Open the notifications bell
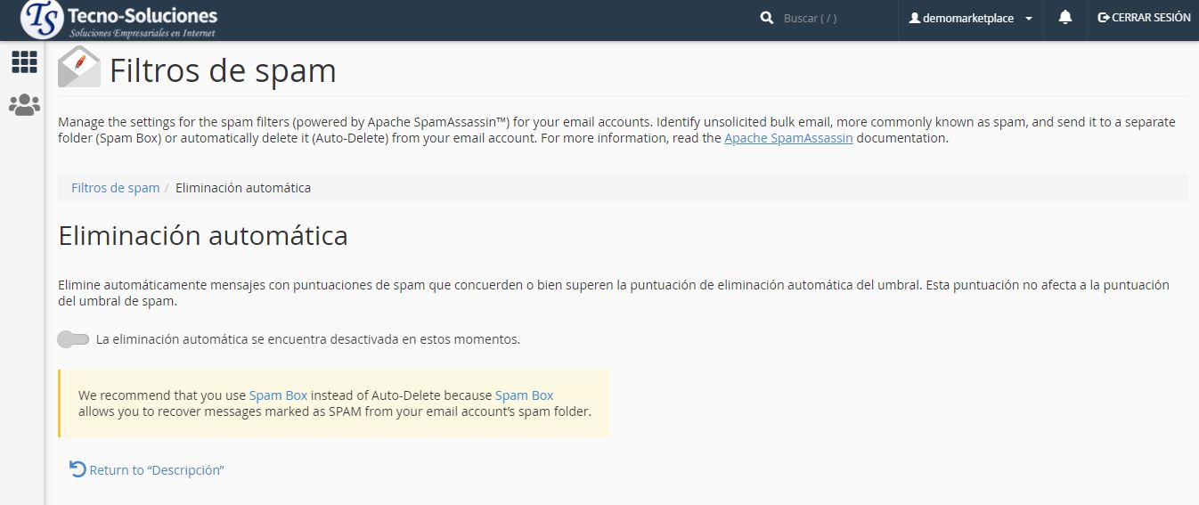The image size is (1199, 505). pyautogui.click(x=1064, y=18)
